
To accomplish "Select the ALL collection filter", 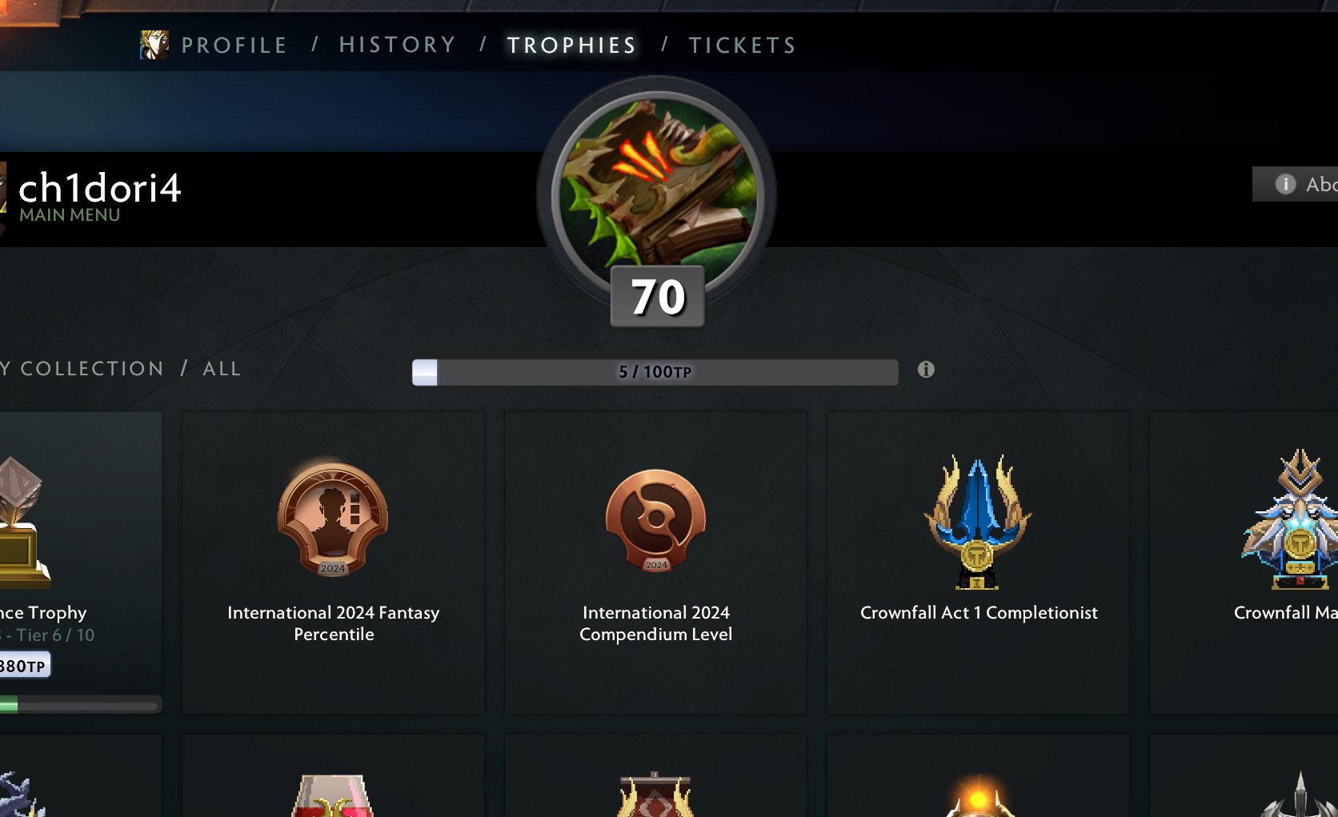I will [x=222, y=369].
